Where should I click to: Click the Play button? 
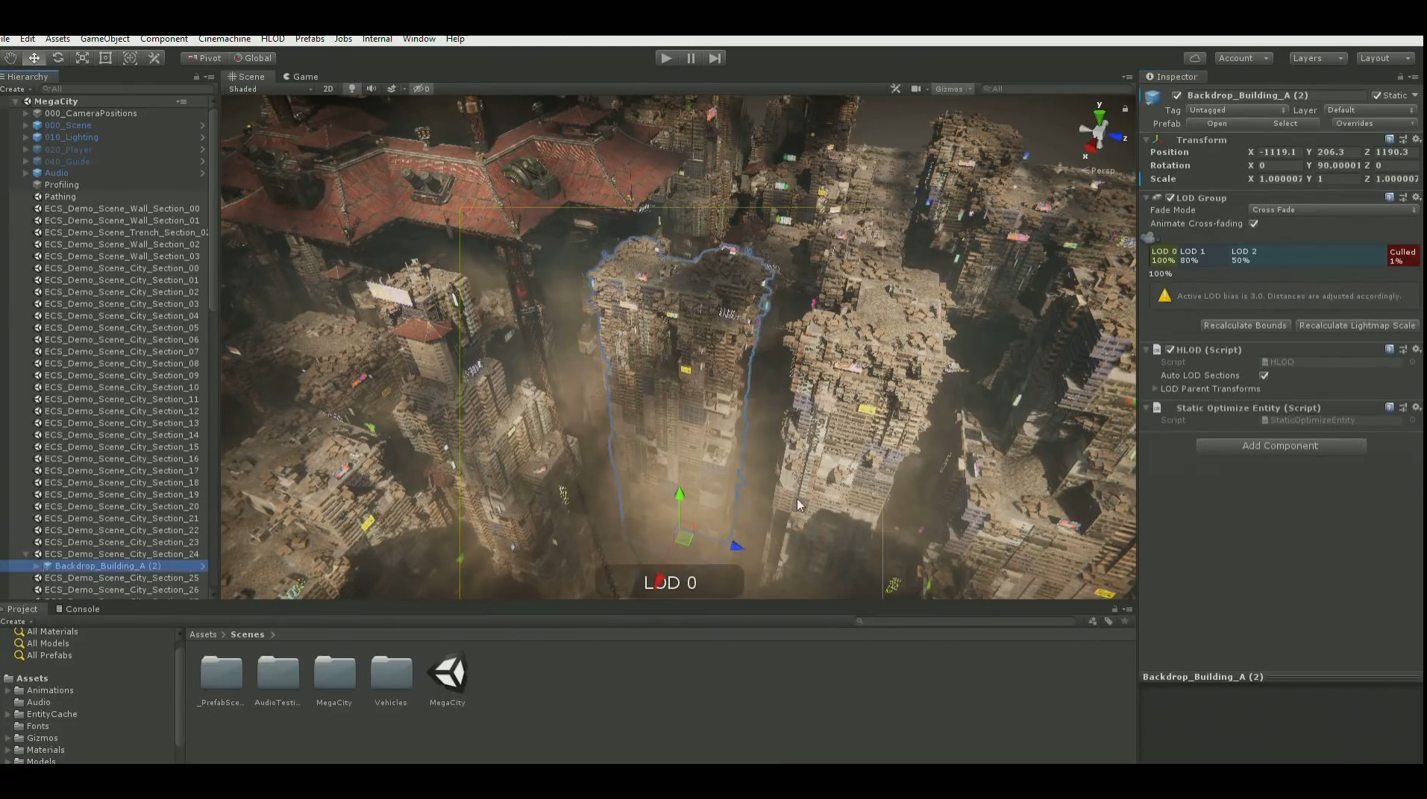[x=666, y=58]
